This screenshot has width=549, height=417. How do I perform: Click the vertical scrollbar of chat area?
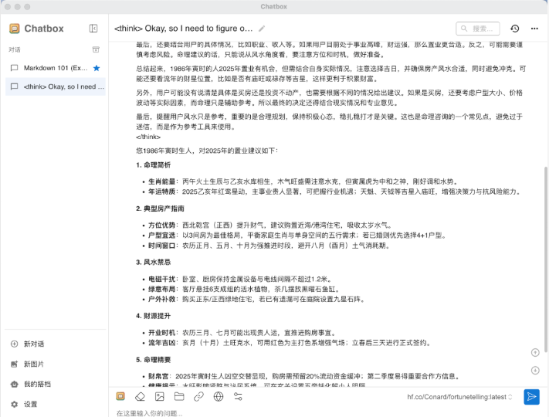[x=546, y=261]
